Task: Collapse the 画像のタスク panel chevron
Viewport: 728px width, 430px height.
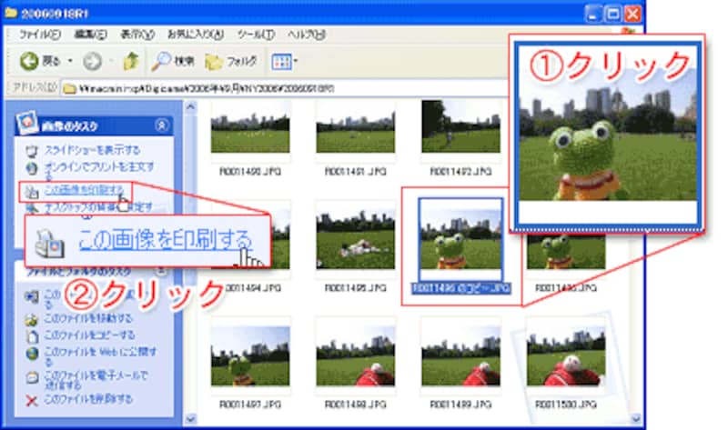Action: click(x=162, y=125)
